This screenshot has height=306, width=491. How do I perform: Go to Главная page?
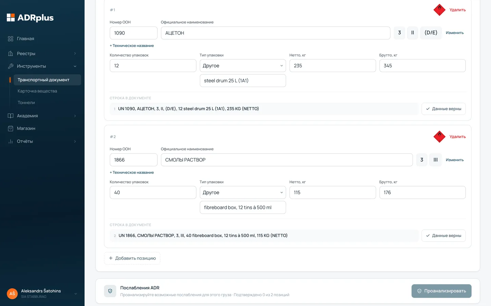coord(26,39)
